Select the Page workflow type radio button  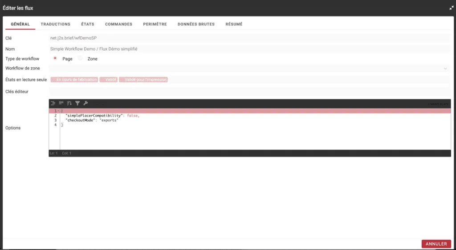click(55, 58)
